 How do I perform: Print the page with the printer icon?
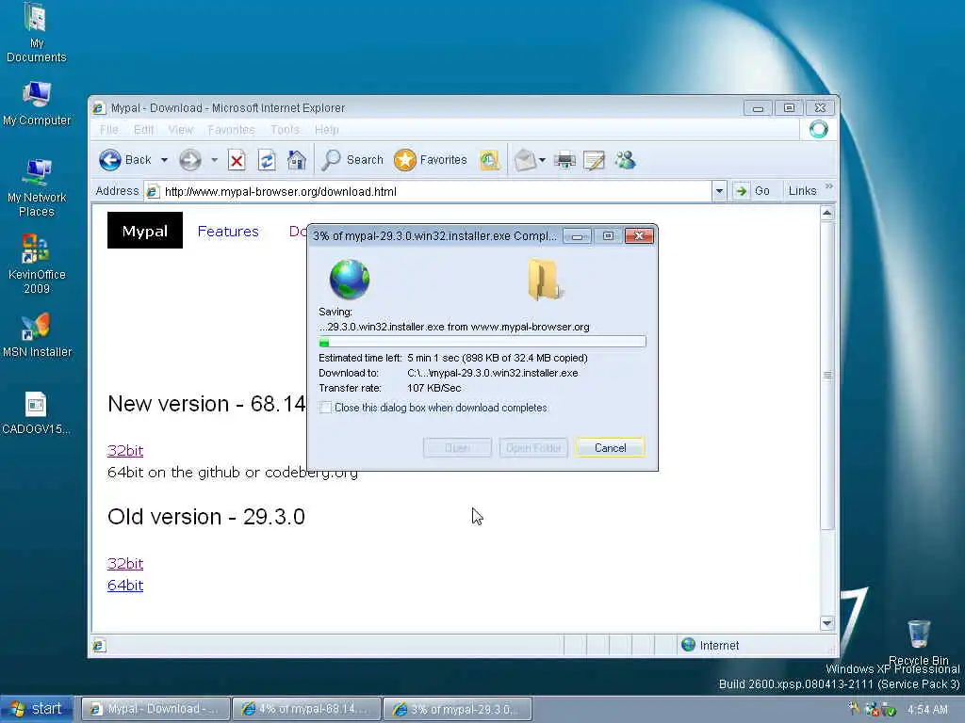564,160
